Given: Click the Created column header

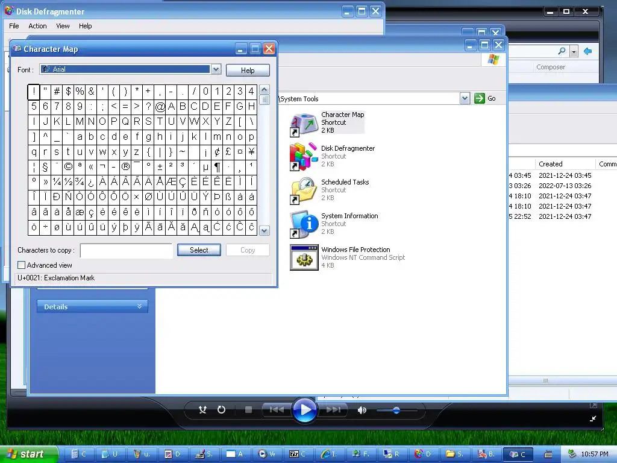Looking at the screenshot, I should [565, 164].
